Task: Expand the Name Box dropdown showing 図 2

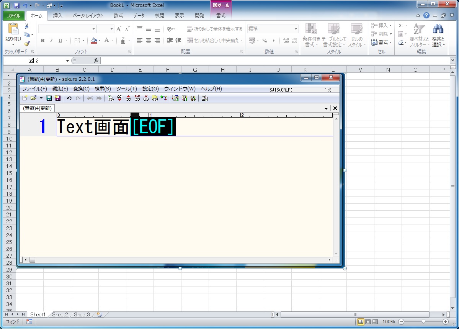Action: coord(67,61)
